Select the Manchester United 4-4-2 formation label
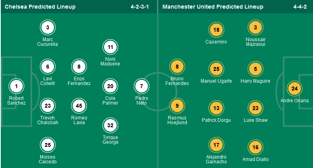Image resolution: width=313 pixels, height=168 pixels. 301,7
